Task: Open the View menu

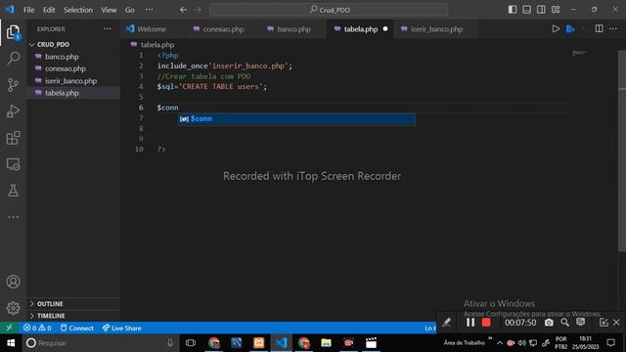Action: pyautogui.click(x=109, y=10)
